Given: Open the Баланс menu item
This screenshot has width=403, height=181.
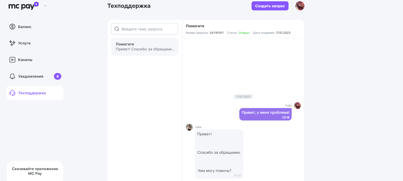Looking at the screenshot, I should [25, 27].
